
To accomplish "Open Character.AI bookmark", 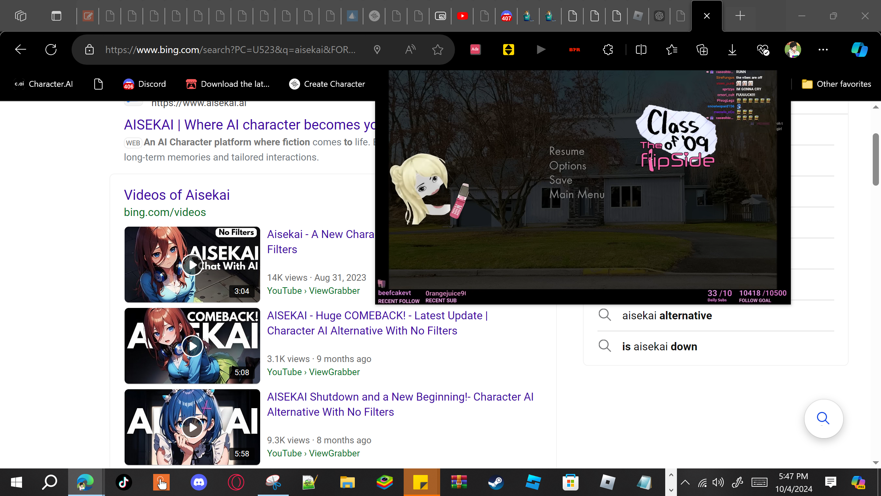I will click(x=43, y=84).
